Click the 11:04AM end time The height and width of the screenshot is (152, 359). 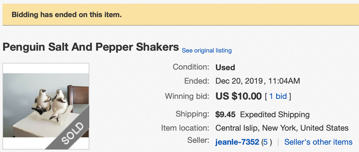coord(284,81)
